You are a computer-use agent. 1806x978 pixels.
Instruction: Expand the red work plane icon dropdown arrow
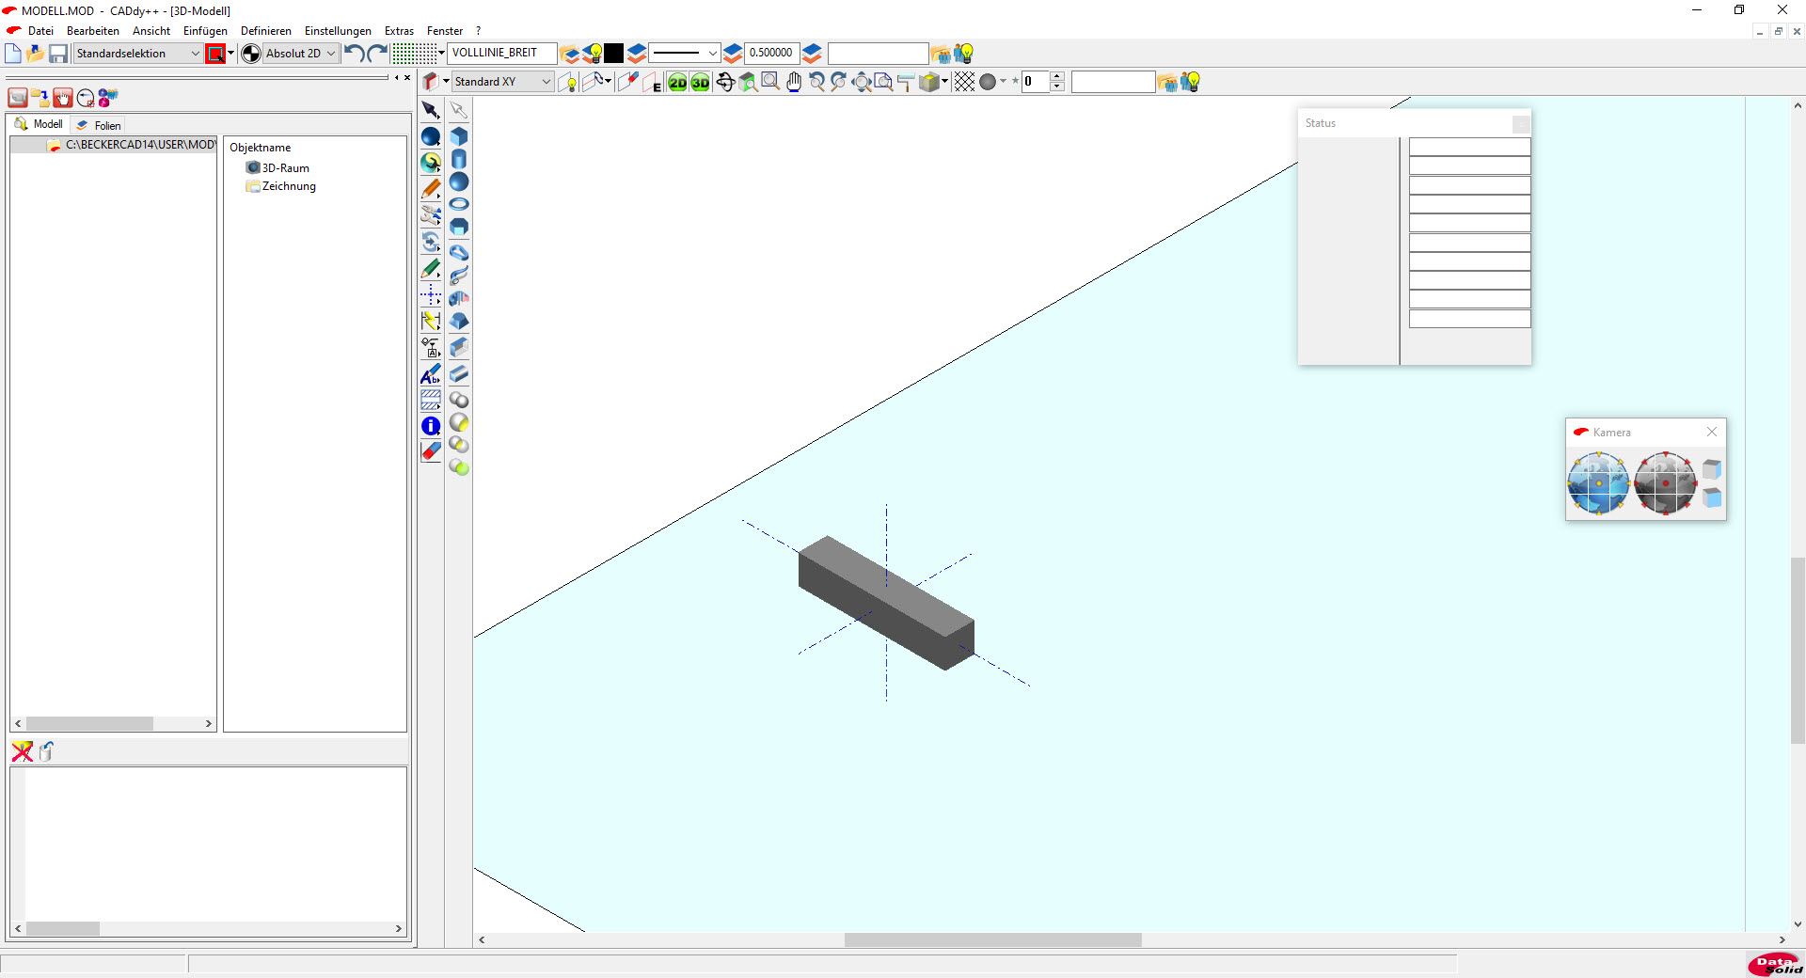[446, 81]
